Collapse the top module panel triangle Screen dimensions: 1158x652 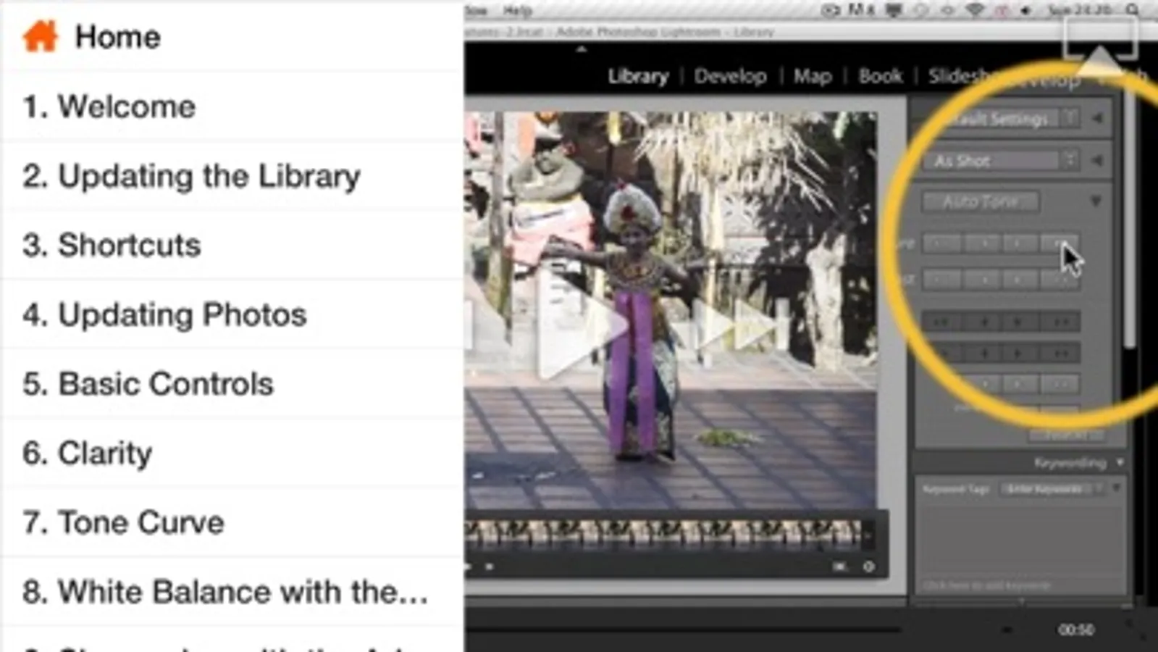coord(581,49)
